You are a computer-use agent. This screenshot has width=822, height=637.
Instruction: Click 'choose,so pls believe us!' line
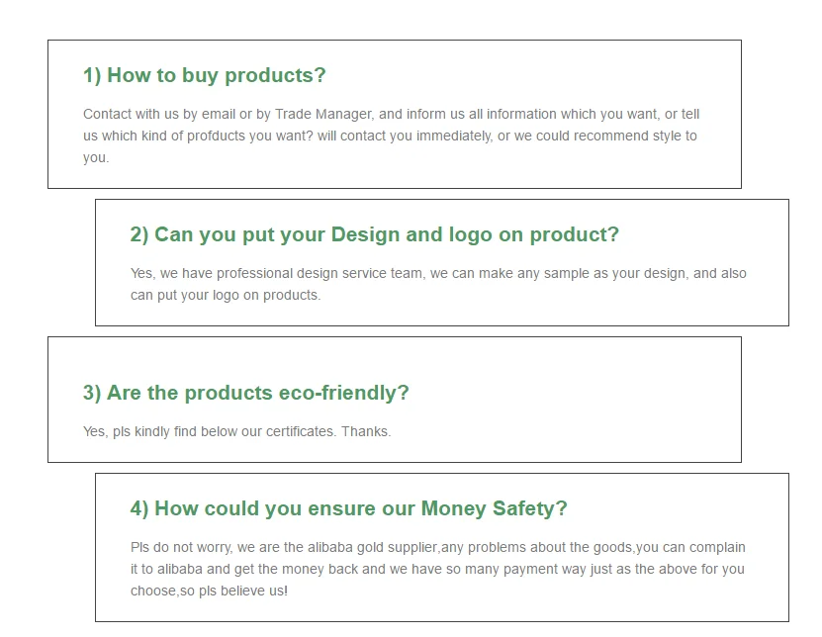[x=209, y=591]
